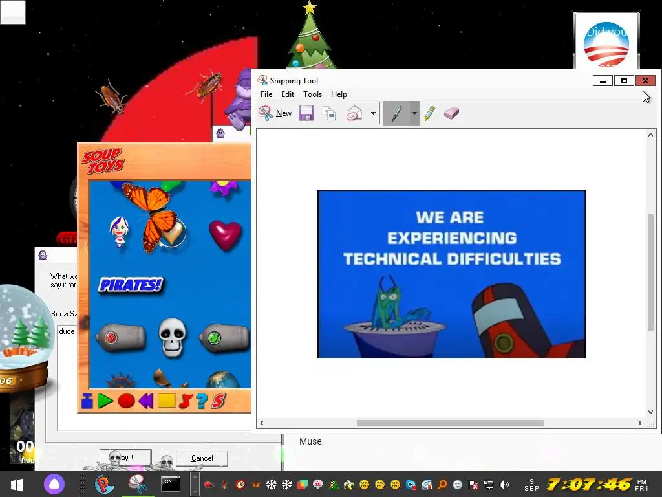Open the Help menu in Snipping Tool

coord(339,94)
